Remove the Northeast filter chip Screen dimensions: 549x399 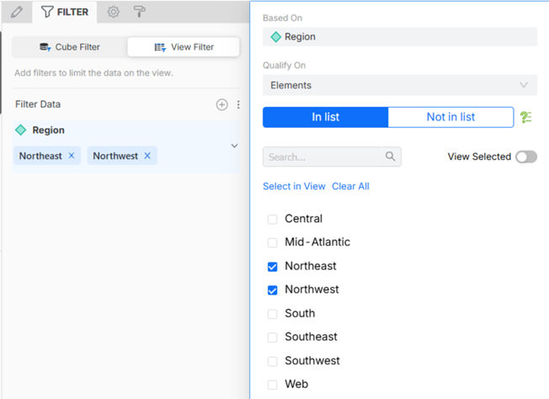click(72, 156)
